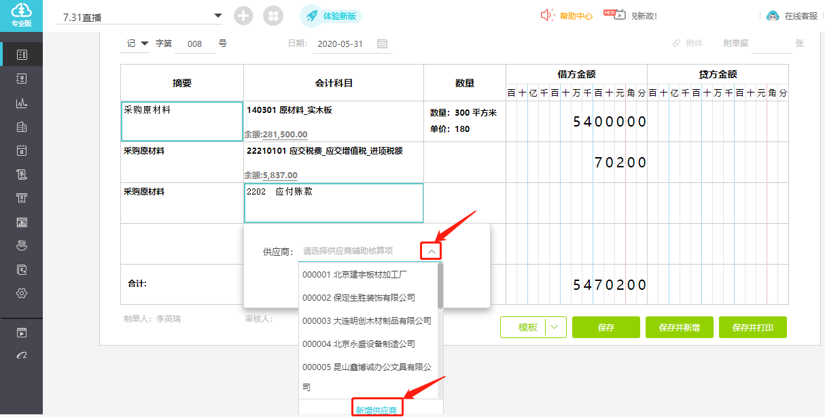Click account cell 22210101 应交税费 进项税额
This screenshot has height=417, width=825.
point(325,150)
